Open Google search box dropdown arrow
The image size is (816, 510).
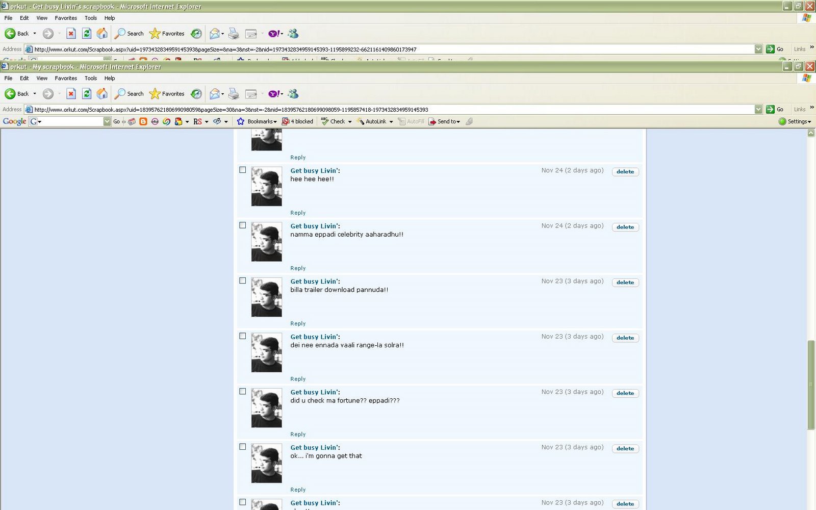pyautogui.click(x=107, y=121)
